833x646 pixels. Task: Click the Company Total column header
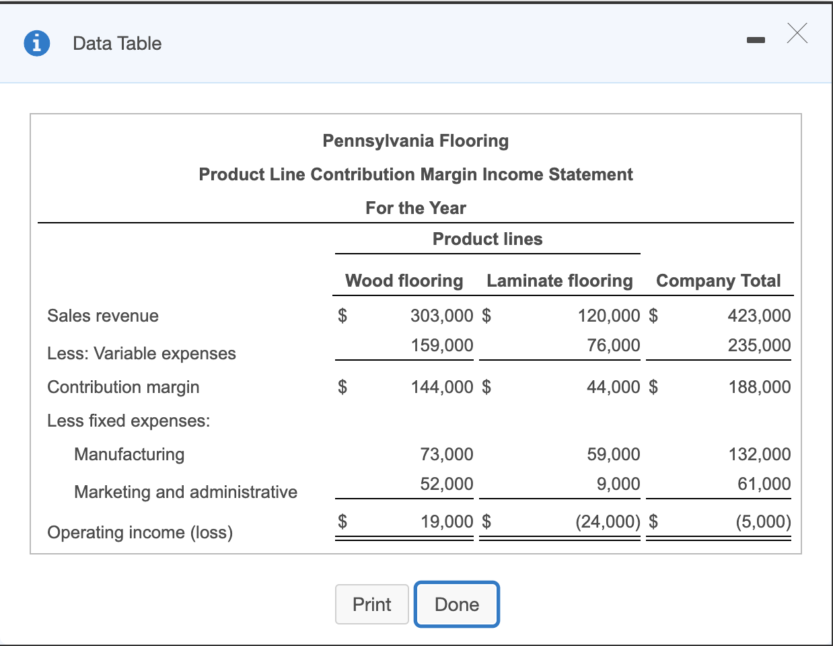[718, 281]
